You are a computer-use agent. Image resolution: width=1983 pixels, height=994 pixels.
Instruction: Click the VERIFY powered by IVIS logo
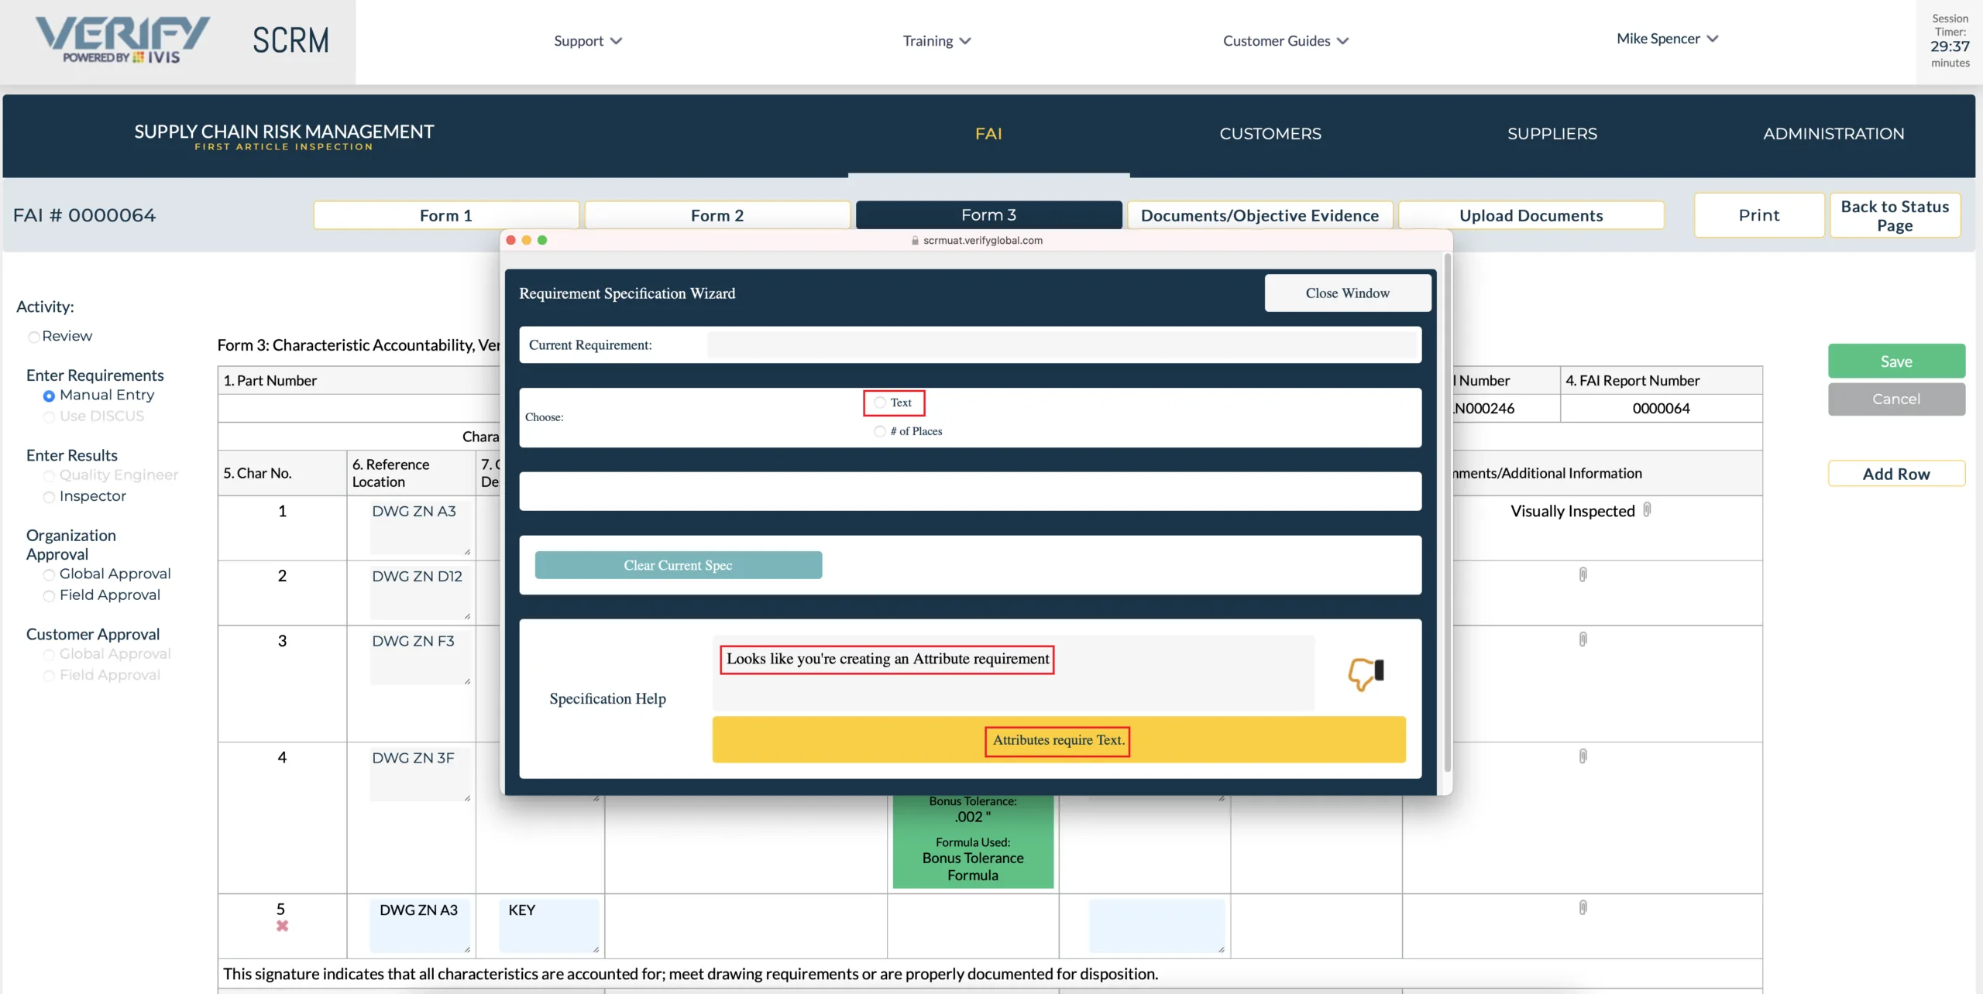pyautogui.click(x=122, y=40)
